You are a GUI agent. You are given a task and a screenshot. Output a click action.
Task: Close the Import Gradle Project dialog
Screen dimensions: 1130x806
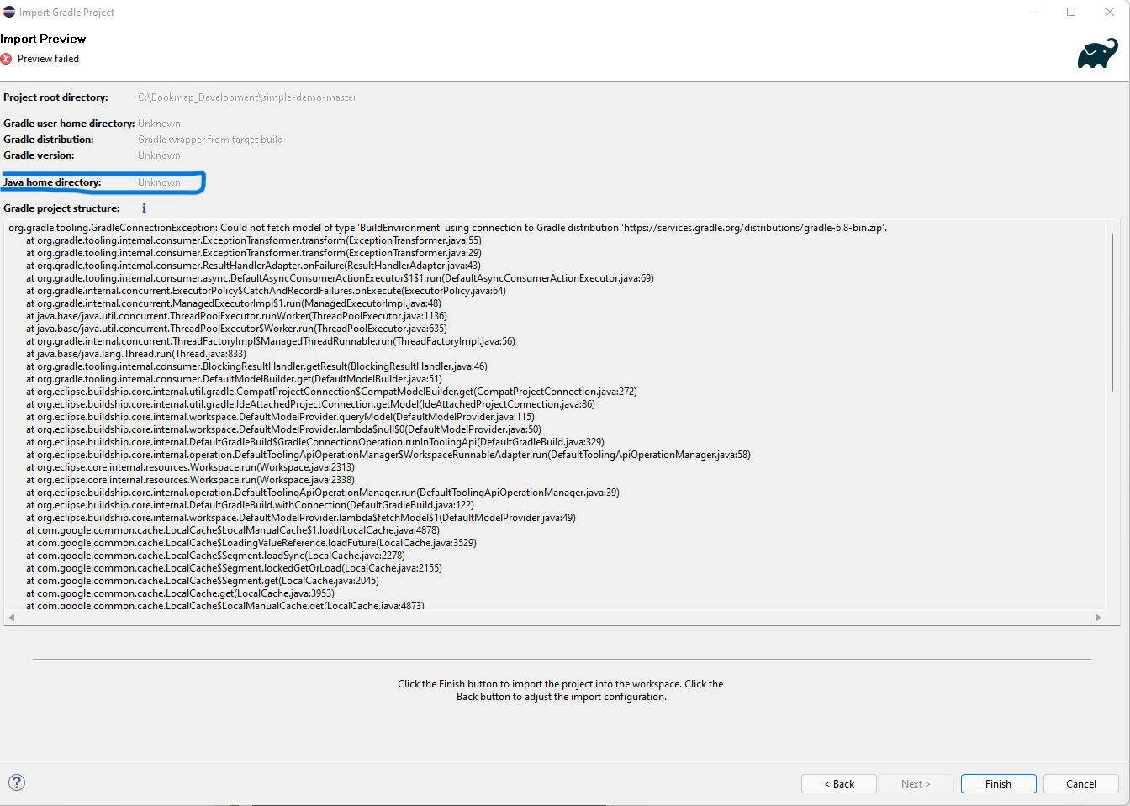[x=1109, y=12]
